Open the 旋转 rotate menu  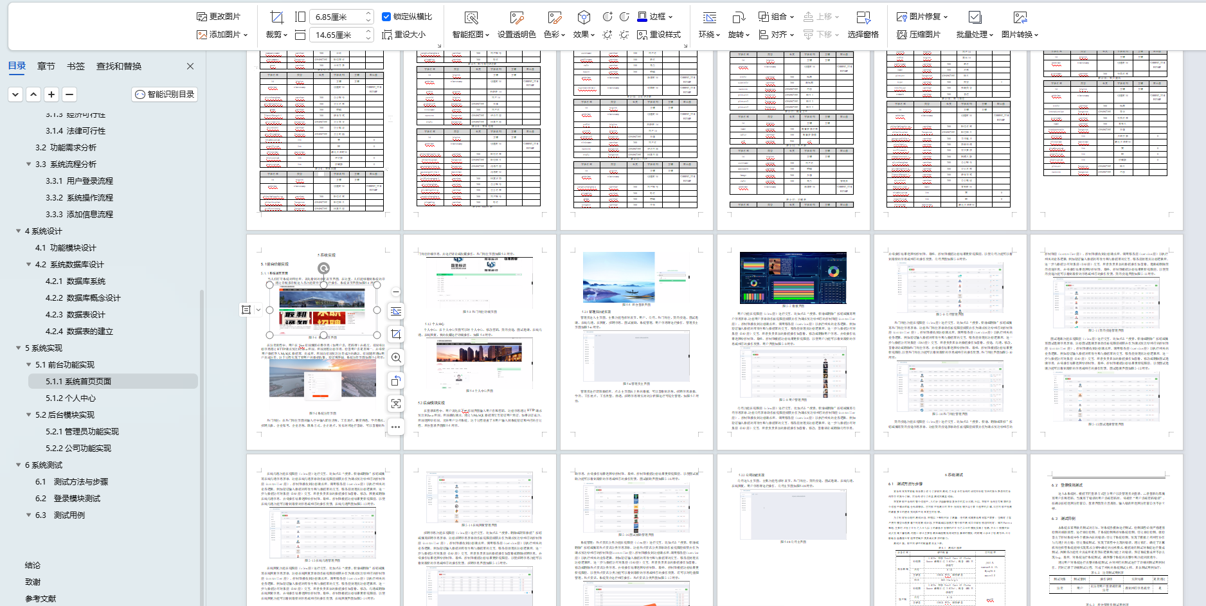[x=739, y=35]
